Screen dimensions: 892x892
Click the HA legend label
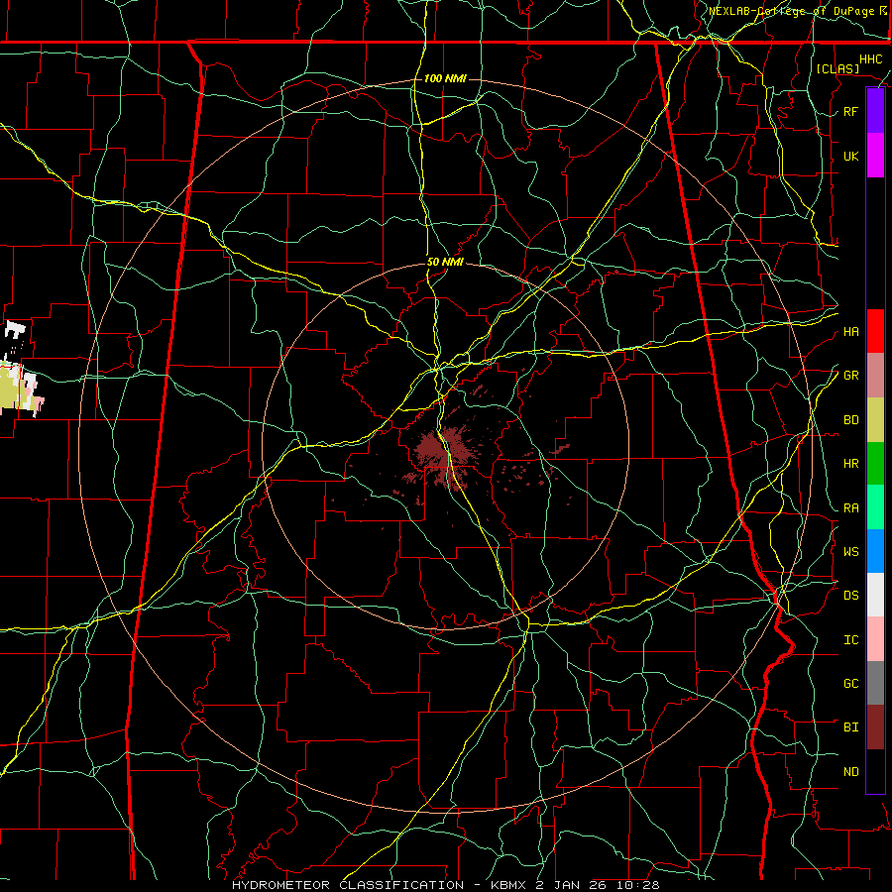(x=850, y=332)
